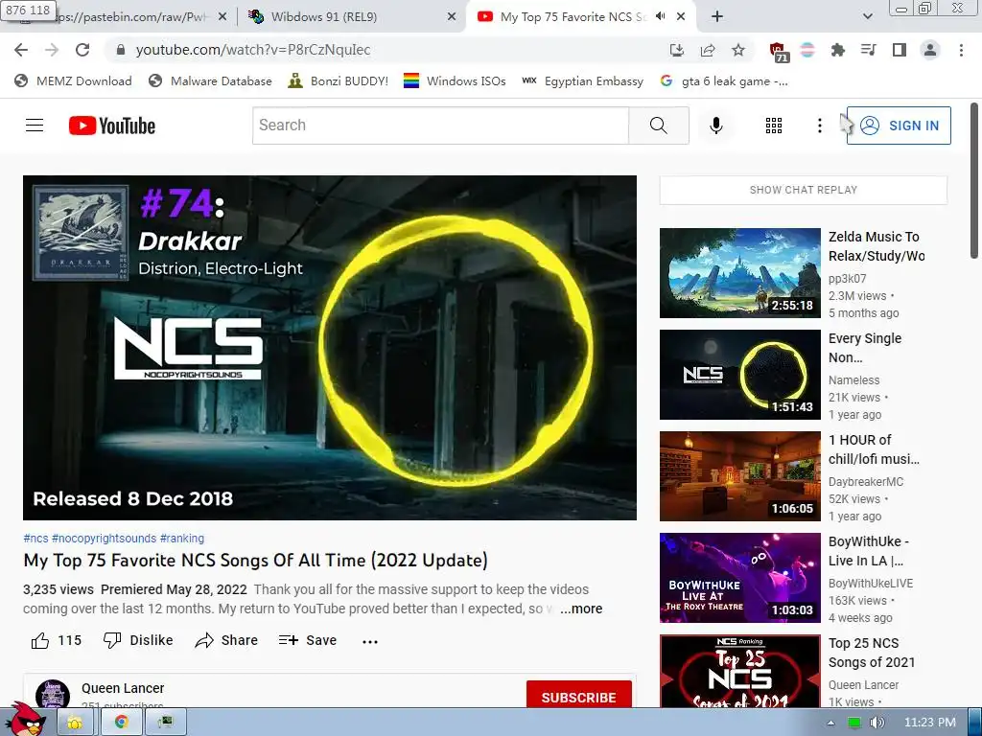Open the Chrome taskbar icon

pyautogui.click(x=121, y=723)
